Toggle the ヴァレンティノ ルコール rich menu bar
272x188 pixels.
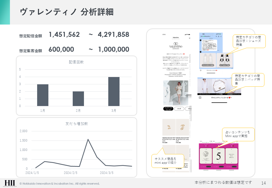pyautogui.click(x=221, y=98)
